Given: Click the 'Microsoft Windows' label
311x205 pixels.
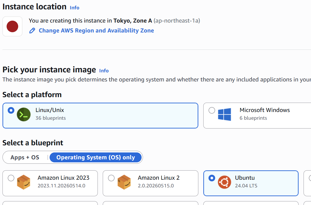Looking at the screenshot, I should [265, 110].
